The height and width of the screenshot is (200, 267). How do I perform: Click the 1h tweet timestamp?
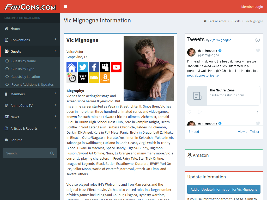click(258, 113)
